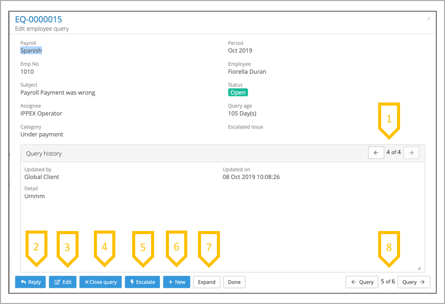This screenshot has width=445, height=304.
Task: Click the Reply button with arrow icon
Action: 30,282
